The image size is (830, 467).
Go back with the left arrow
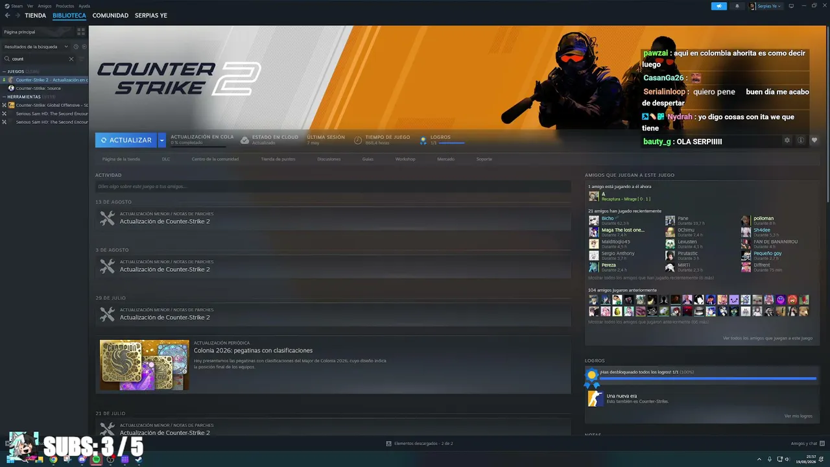pos(7,16)
